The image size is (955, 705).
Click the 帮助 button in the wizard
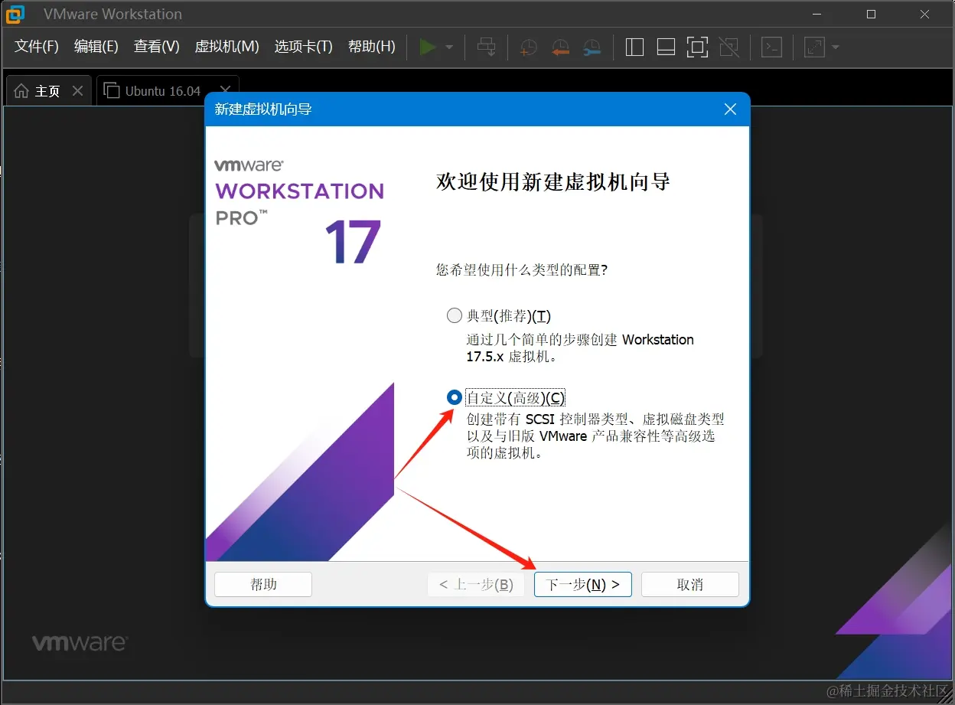[263, 584]
